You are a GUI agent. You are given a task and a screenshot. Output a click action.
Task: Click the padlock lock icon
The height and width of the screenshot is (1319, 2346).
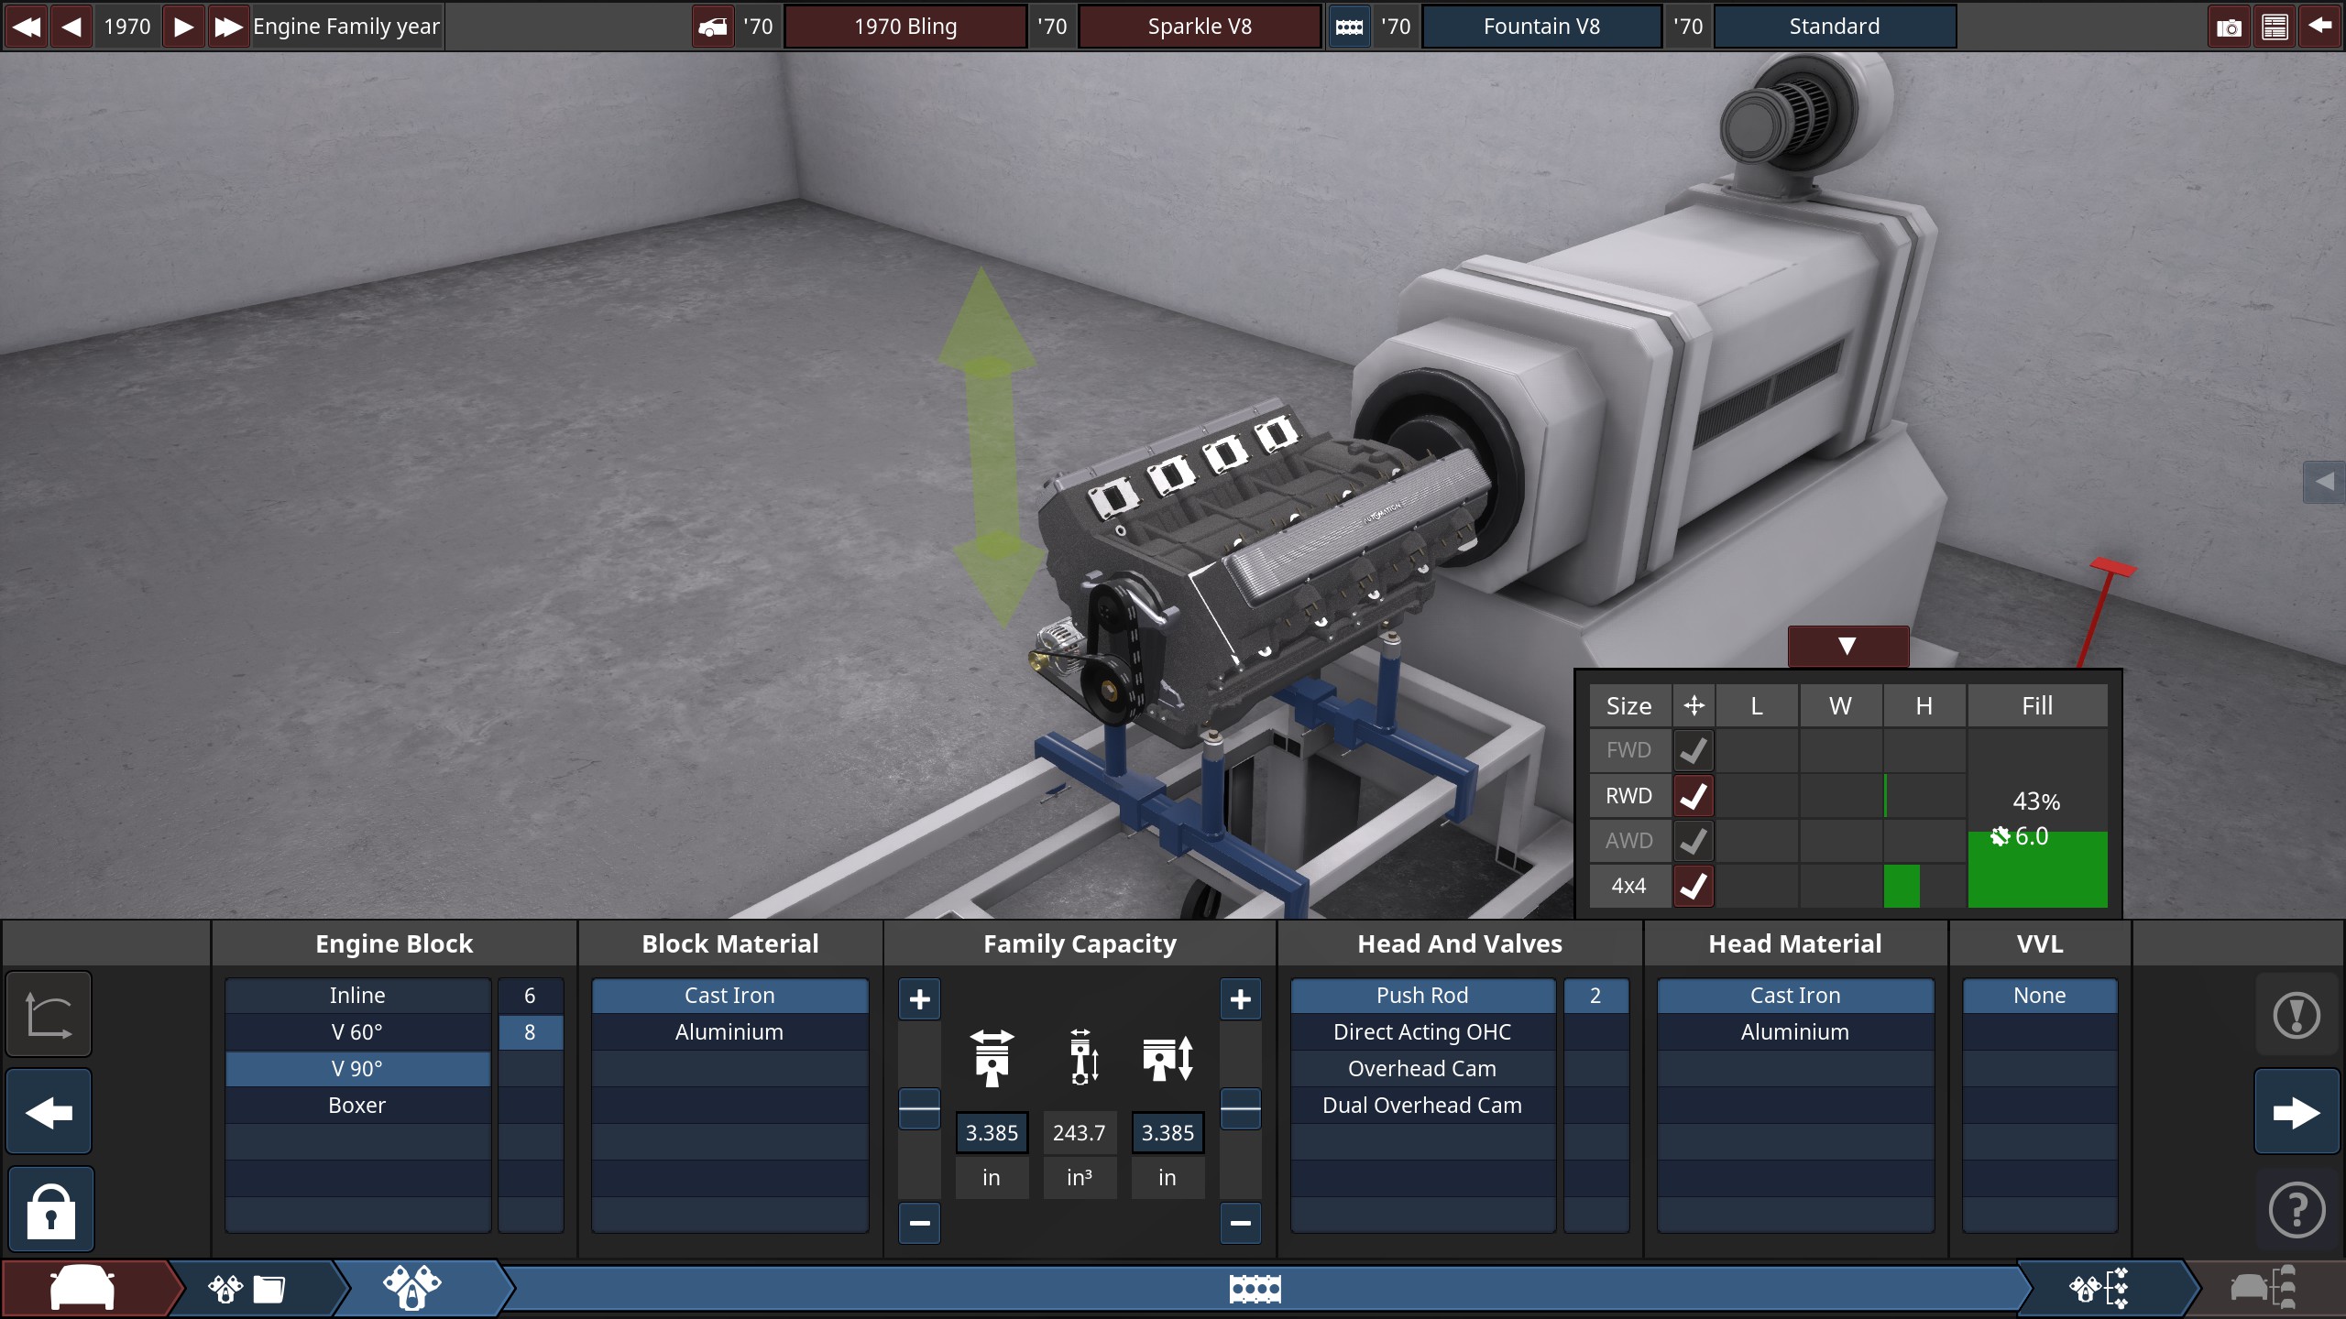pyautogui.click(x=50, y=1211)
